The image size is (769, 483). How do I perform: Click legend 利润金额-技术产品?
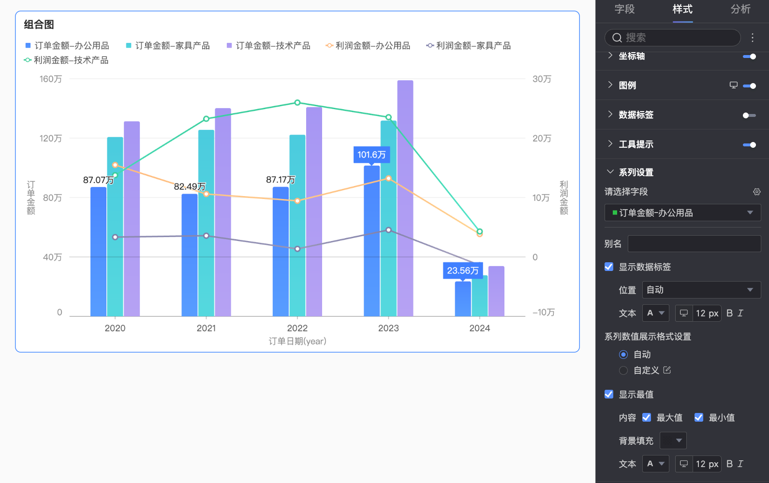coord(66,60)
